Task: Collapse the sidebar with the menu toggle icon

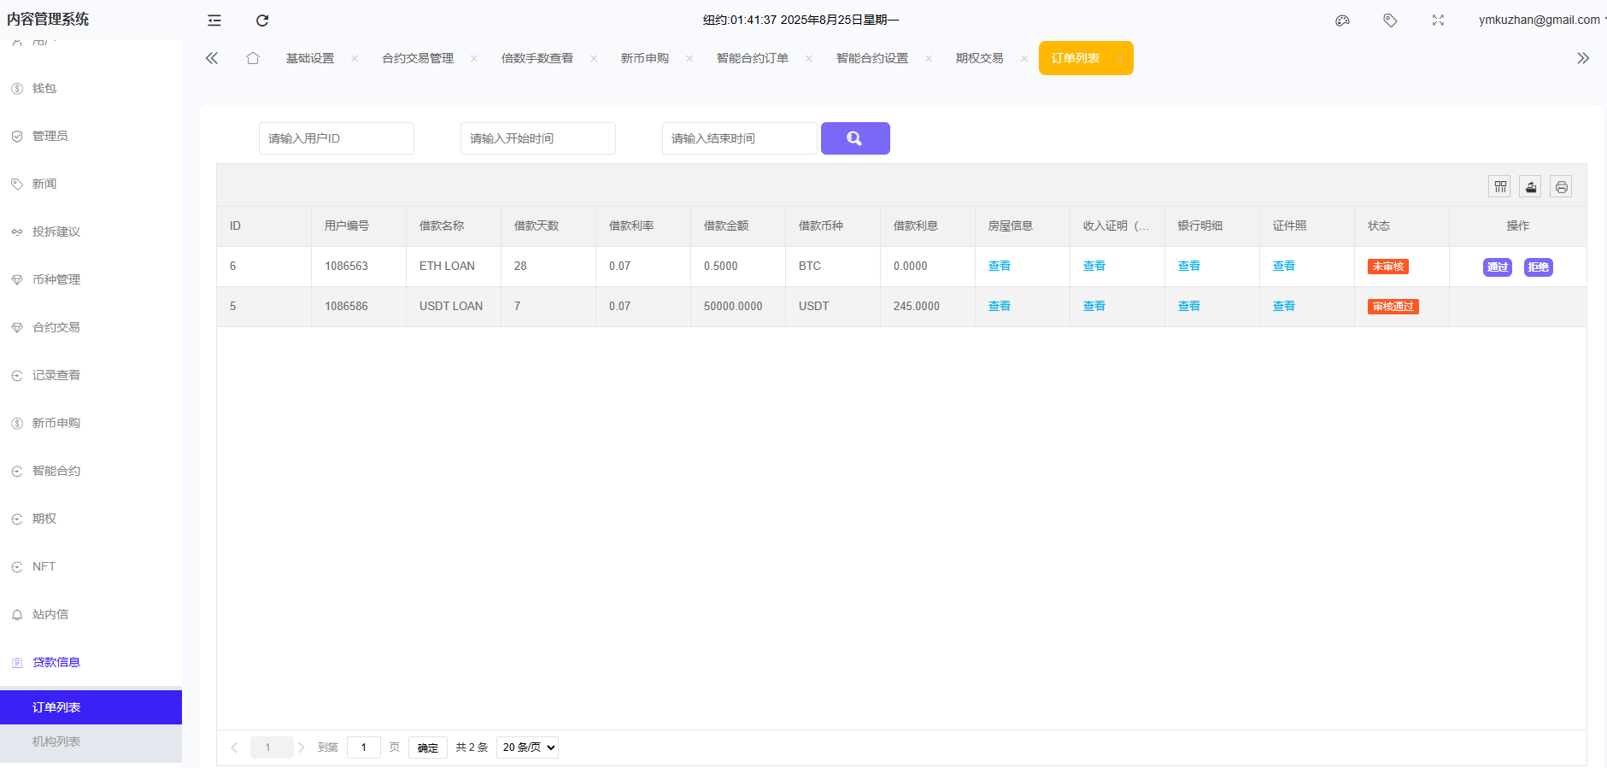Action: 214,21
